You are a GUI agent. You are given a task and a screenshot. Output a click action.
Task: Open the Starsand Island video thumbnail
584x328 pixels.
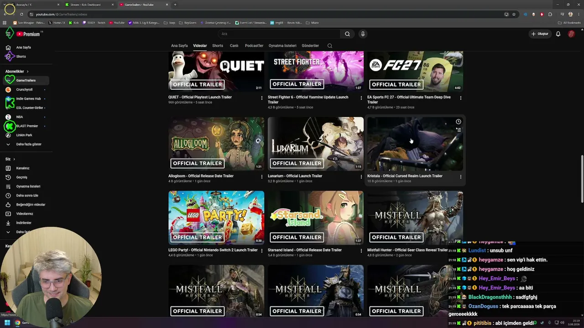316,218
